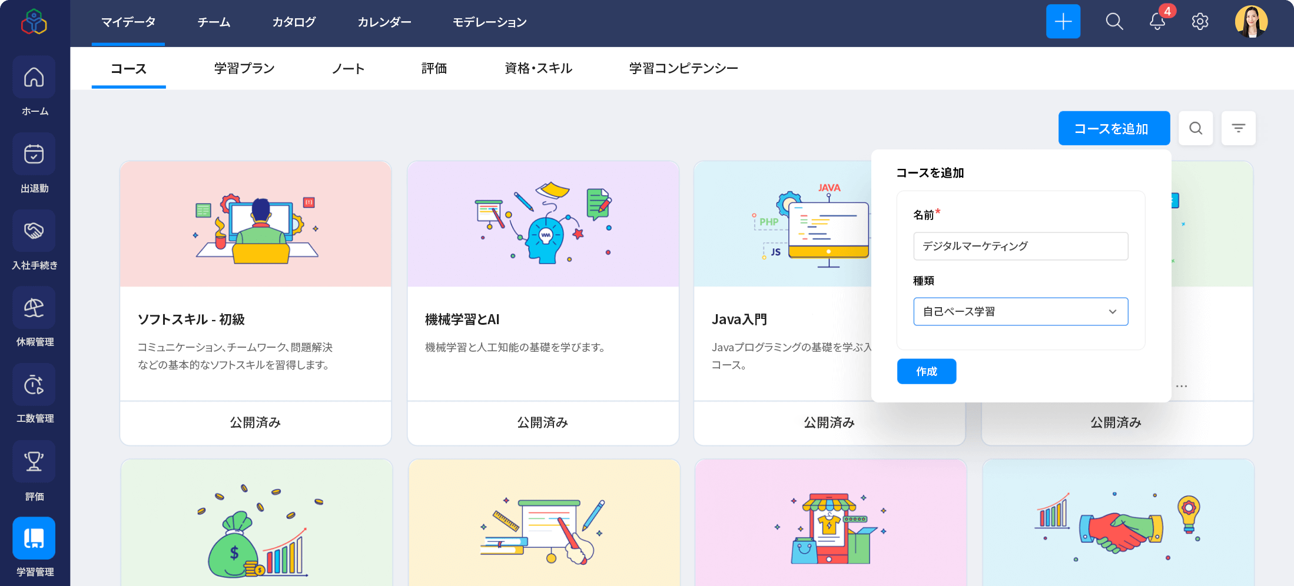The image size is (1294, 586).
Task: Expand the ellipsis menu on the course card
Action: tap(1180, 385)
